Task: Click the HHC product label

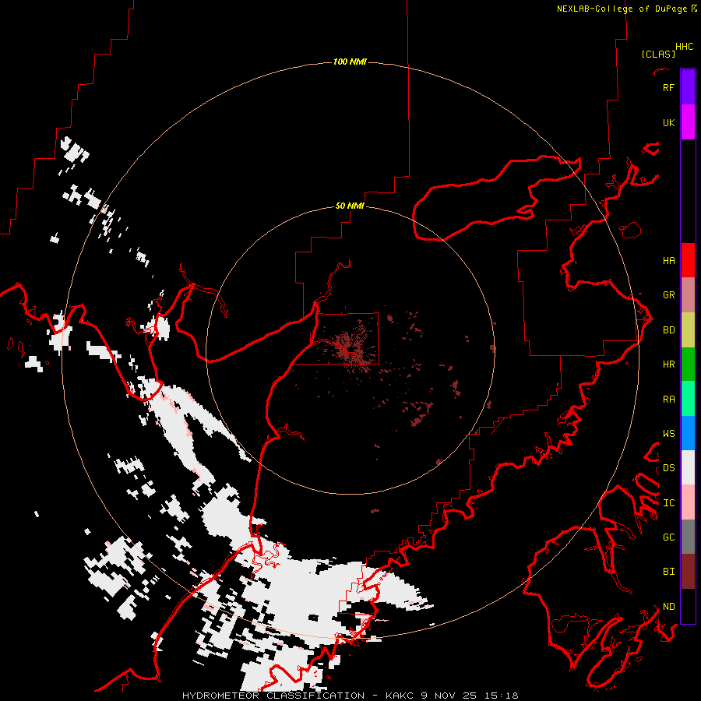Action: coord(685,47)
